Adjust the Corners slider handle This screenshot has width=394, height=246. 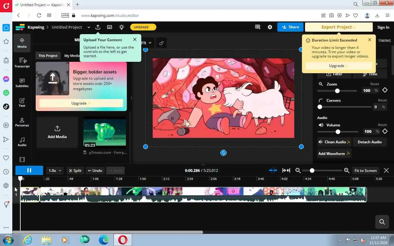coord(320,107)
